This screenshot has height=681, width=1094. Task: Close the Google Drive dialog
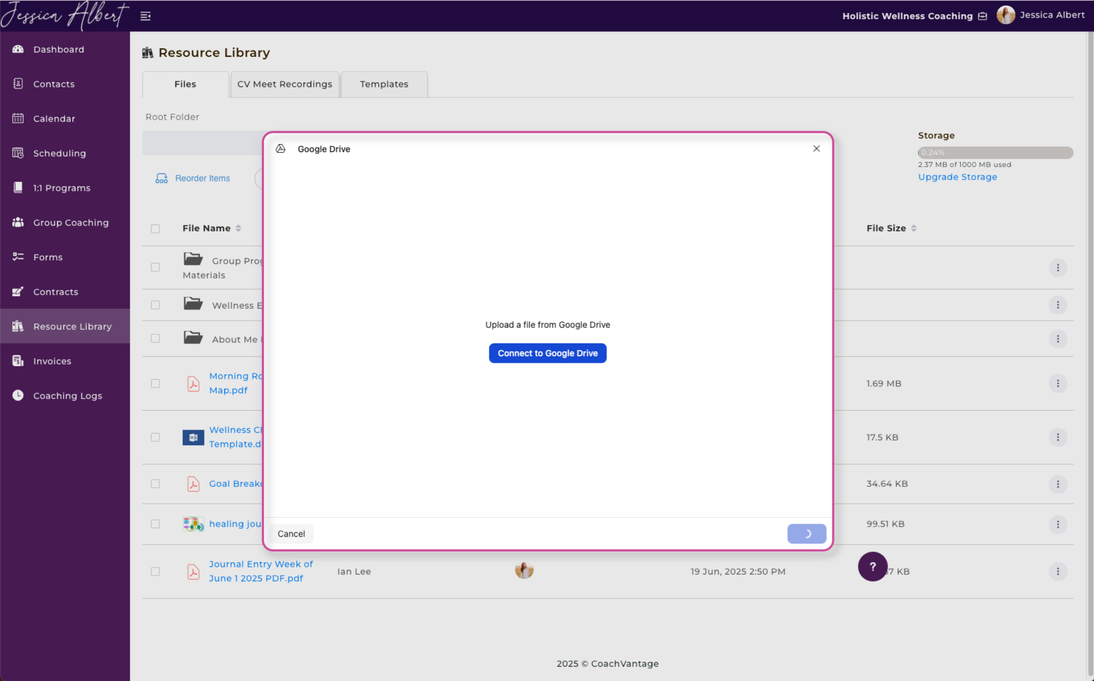pyautogui.click(x=816, y=149)
